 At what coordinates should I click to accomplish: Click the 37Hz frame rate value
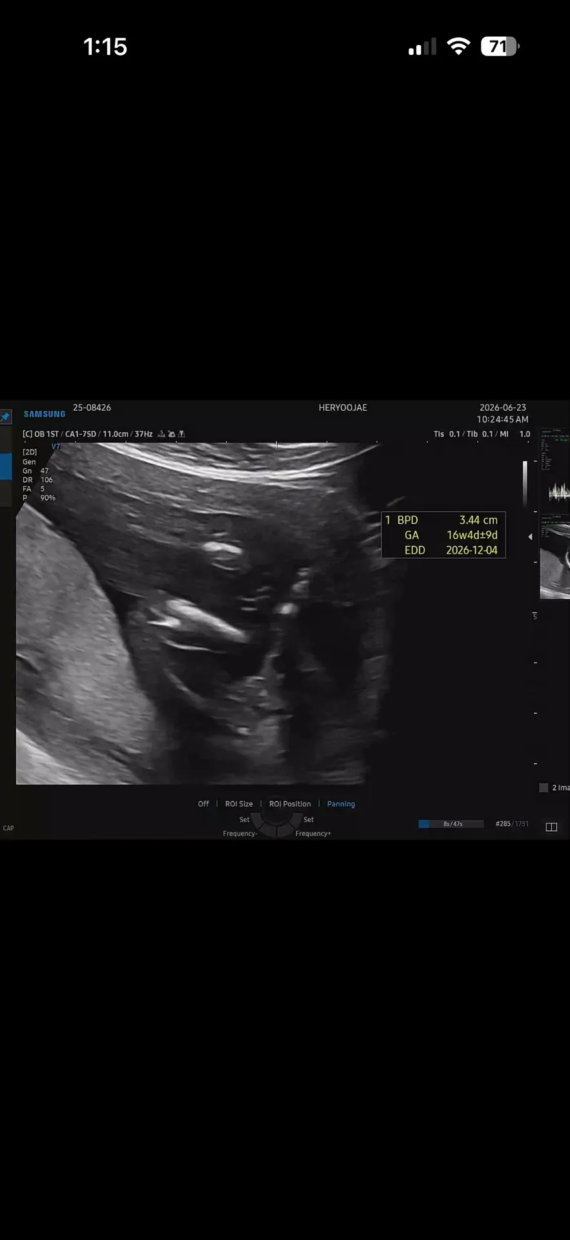pyautogui.click(x=143, y=434)
